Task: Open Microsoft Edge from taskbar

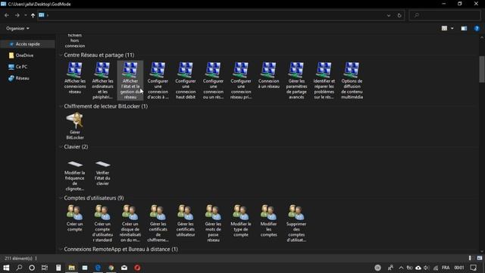Action: [98, 268]
